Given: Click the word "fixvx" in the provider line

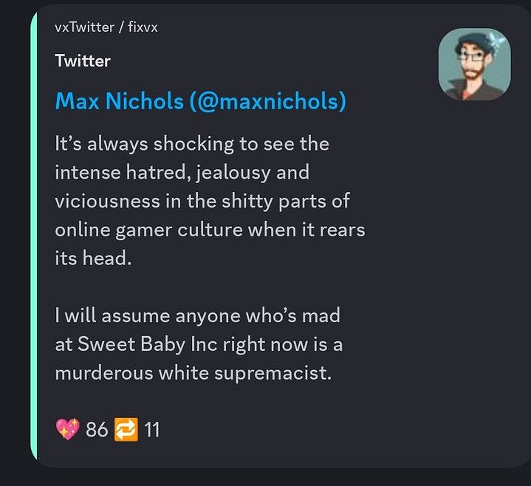Looking at the screenshot, I should click(143, 27).
